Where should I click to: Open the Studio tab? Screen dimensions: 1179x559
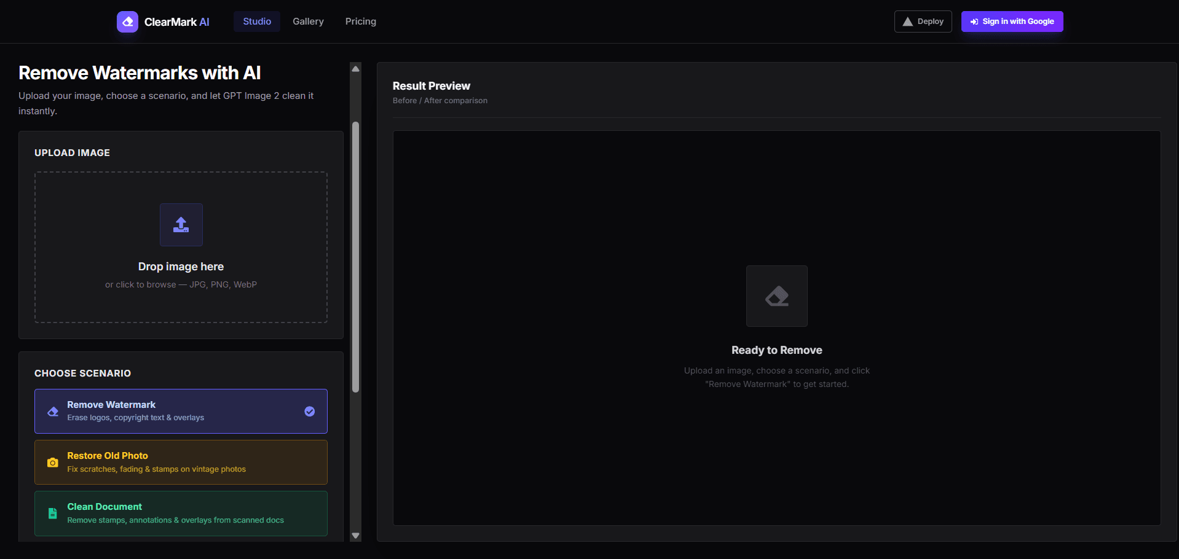[x=257, y=21]
